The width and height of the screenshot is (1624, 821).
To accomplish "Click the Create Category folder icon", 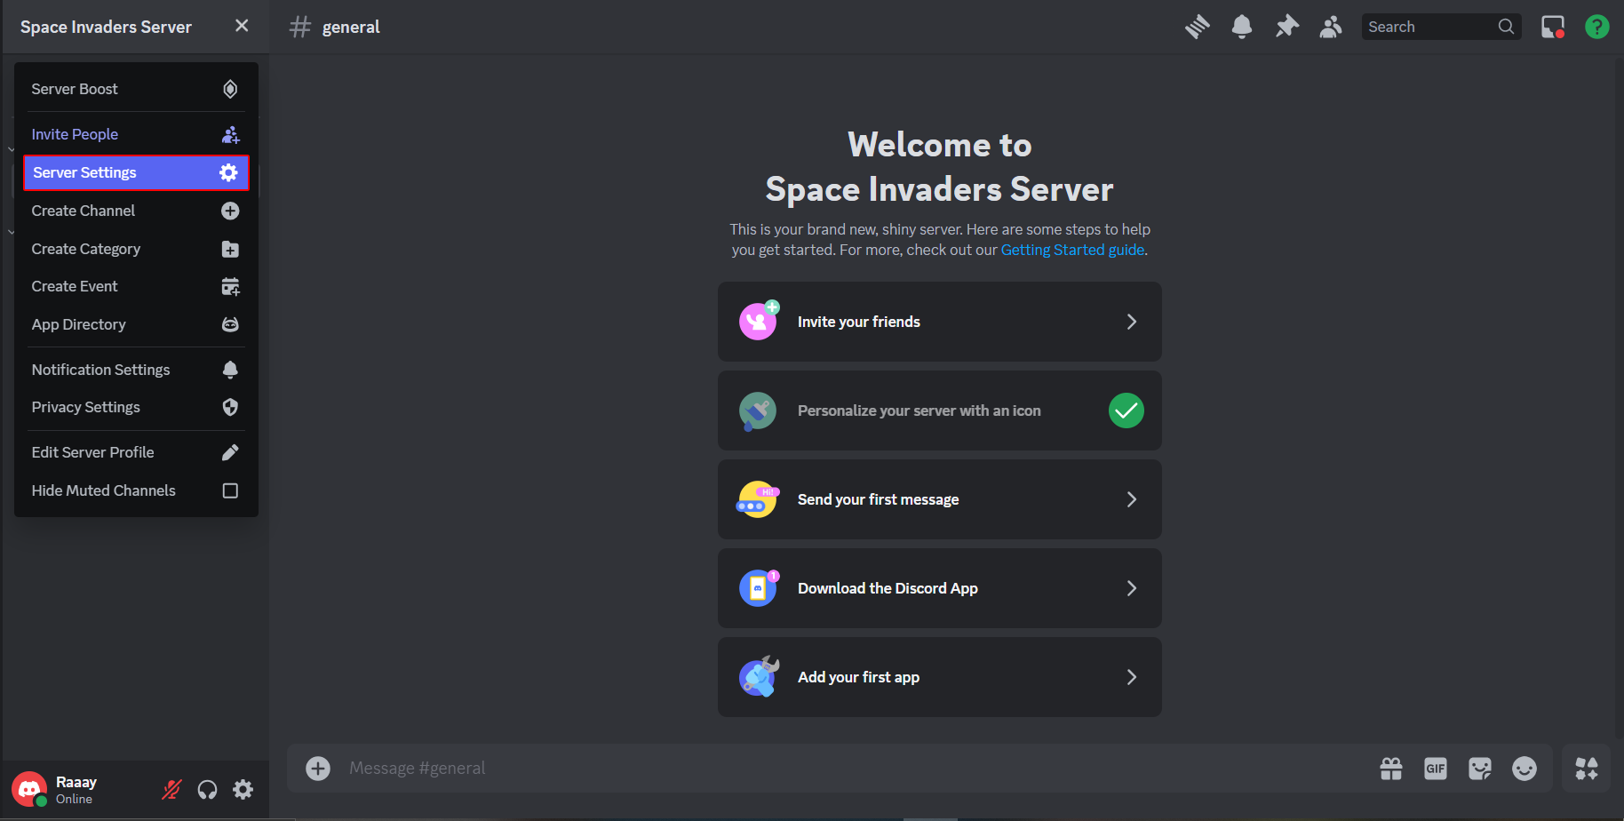I will click(230, 249).
